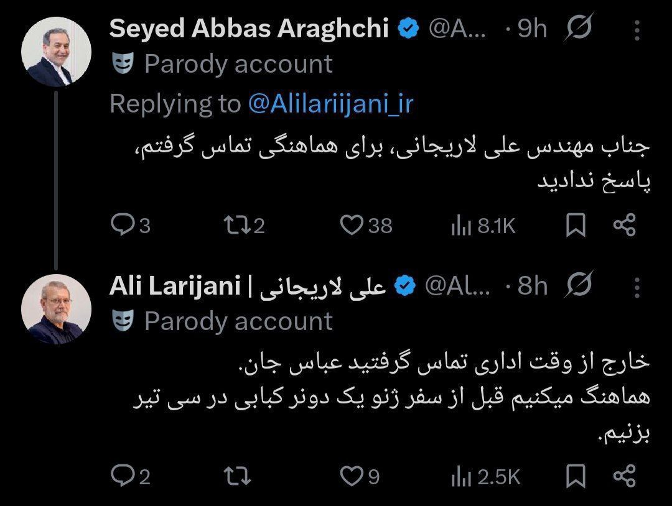Open Grok icon on Araghchi's tweet
This screenshot has height=506, width=672.
pos(578,27)
